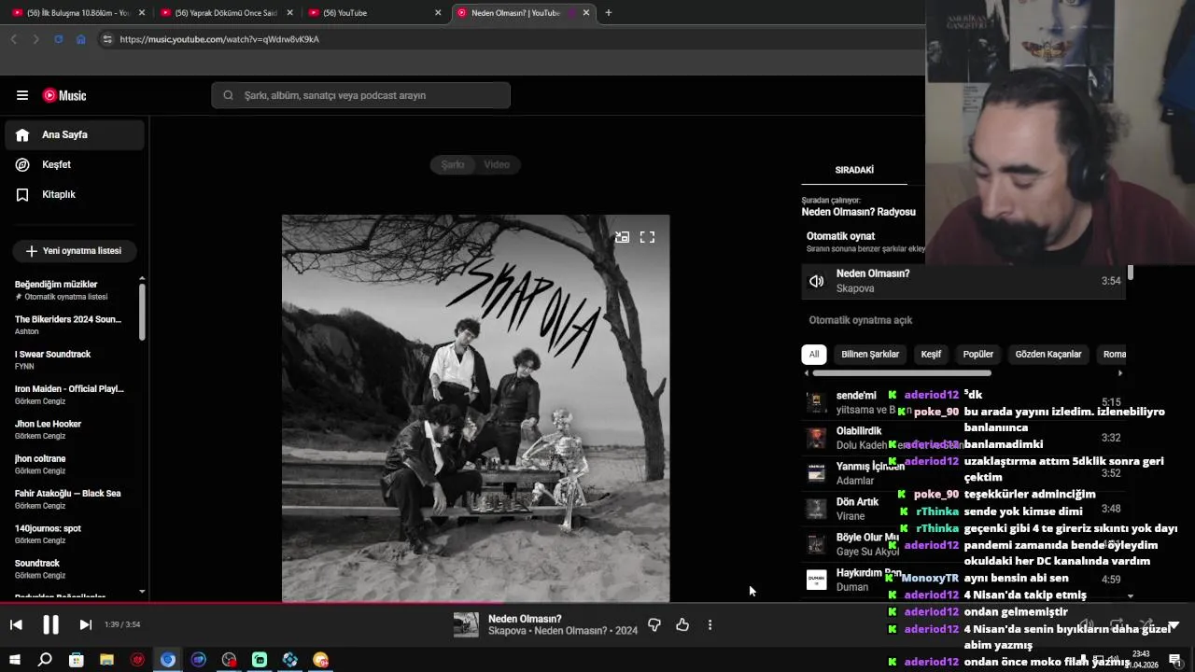Filter queue by Popüler chip
The width and height of the screenshot is (1195, 672).
coord(978,354)
